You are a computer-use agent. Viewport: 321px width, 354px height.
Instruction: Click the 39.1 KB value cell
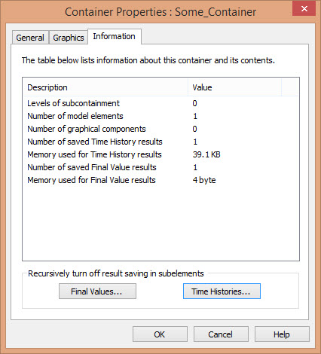206,154
